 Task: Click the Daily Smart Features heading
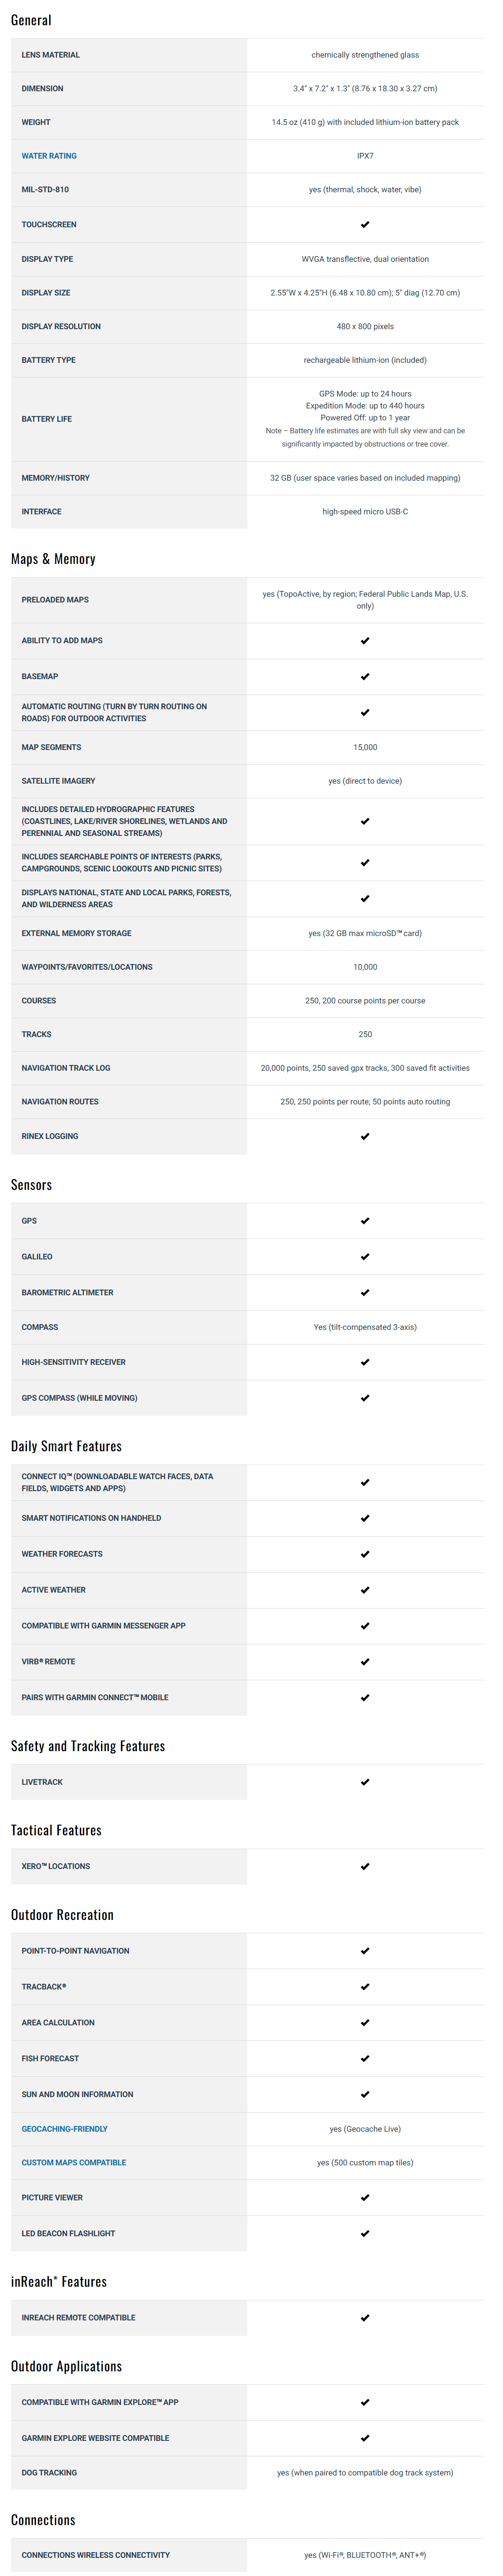click(x=66, y=1446)
